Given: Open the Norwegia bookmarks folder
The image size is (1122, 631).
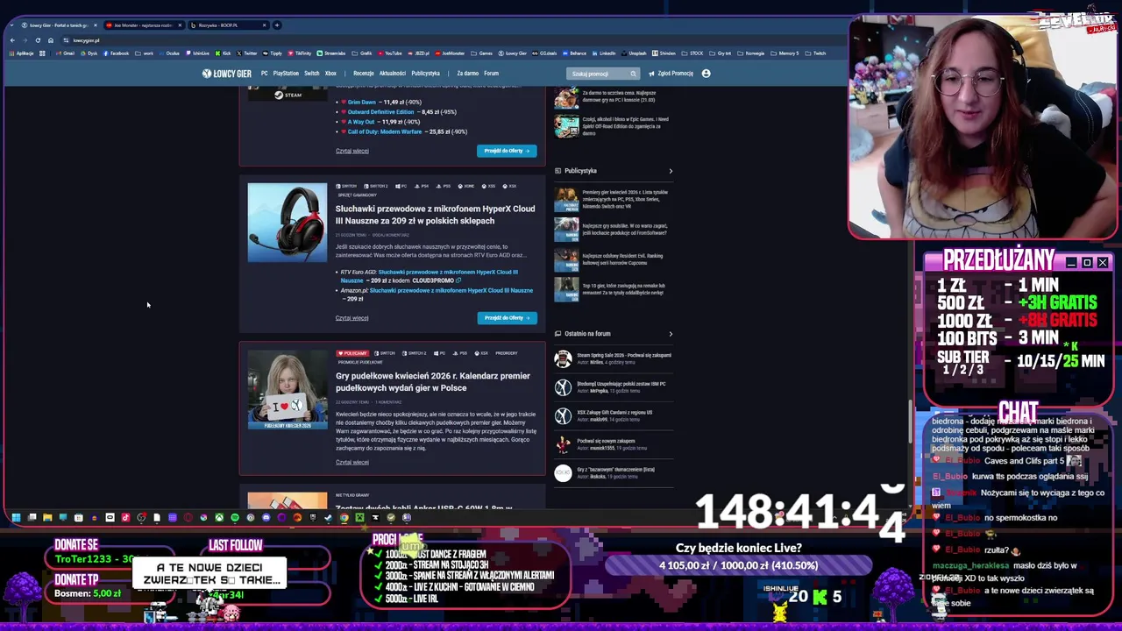Looking at the screenshot, I should [x=750, y=53].
